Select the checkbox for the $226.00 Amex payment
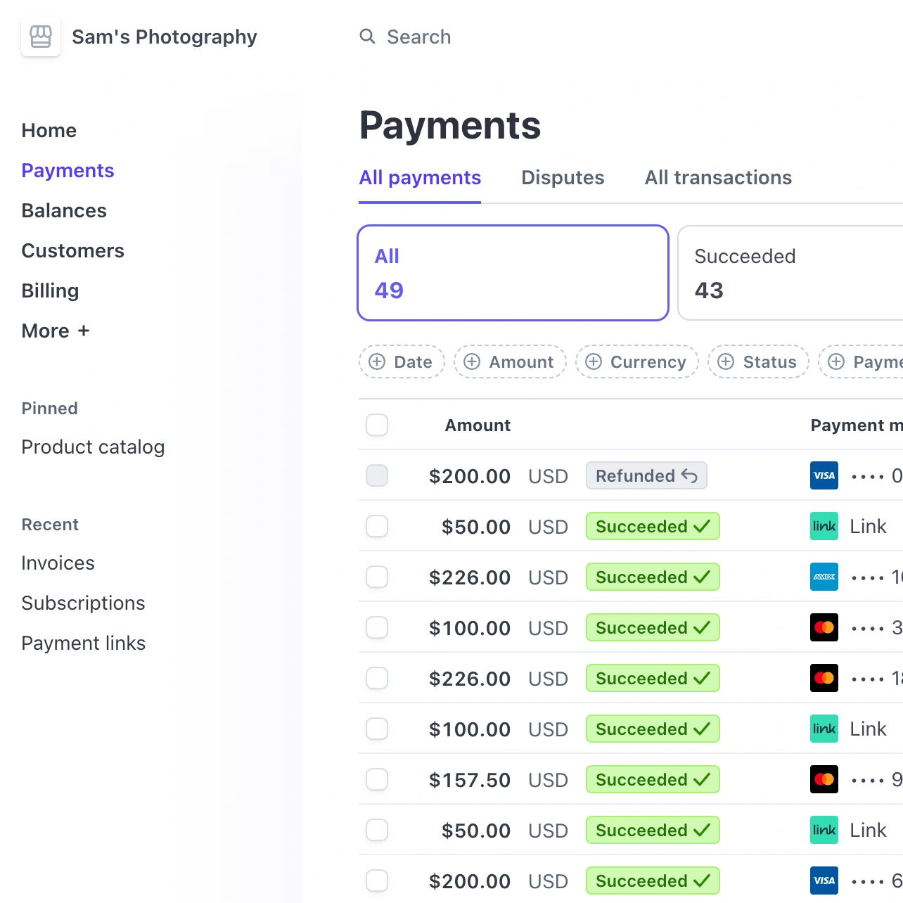 (x=377, y=577)
